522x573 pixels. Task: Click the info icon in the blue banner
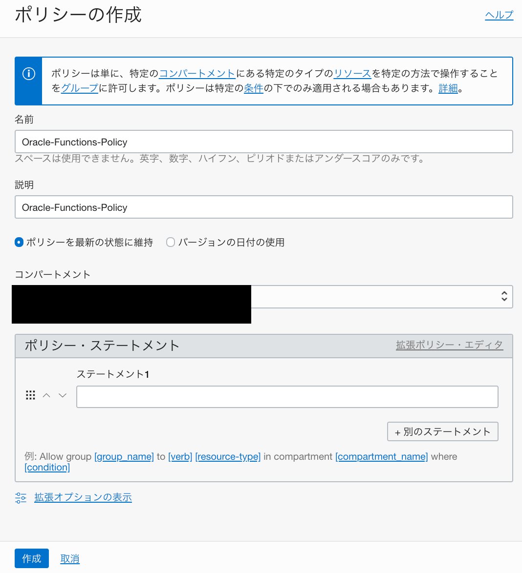click(x=28, y=74)
